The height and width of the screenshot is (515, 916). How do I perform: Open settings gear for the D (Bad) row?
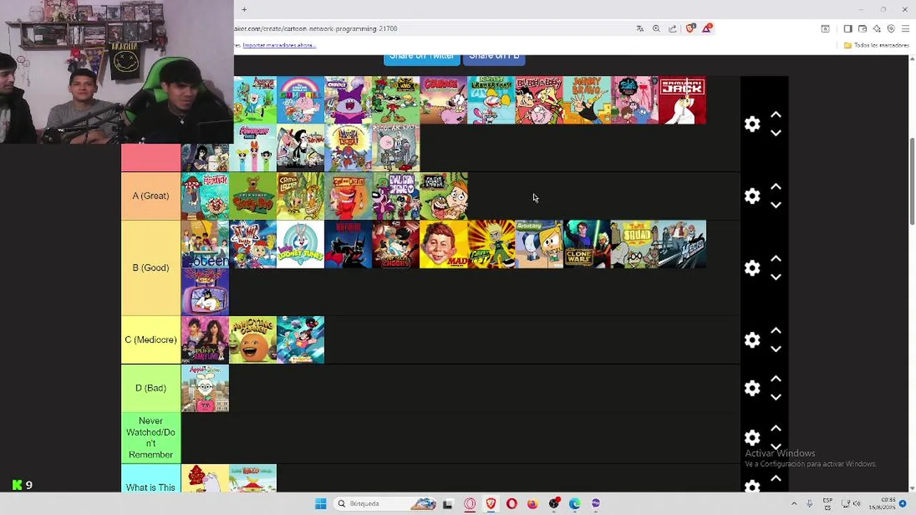(x=752, y=388)
